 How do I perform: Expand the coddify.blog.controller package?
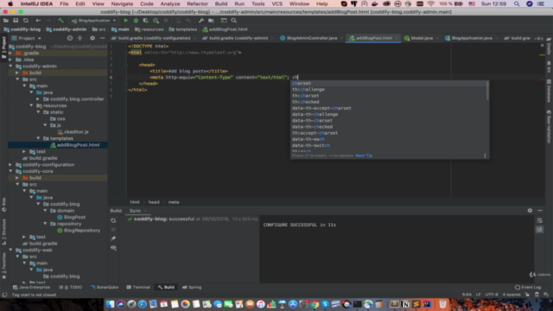pos(38,99)
